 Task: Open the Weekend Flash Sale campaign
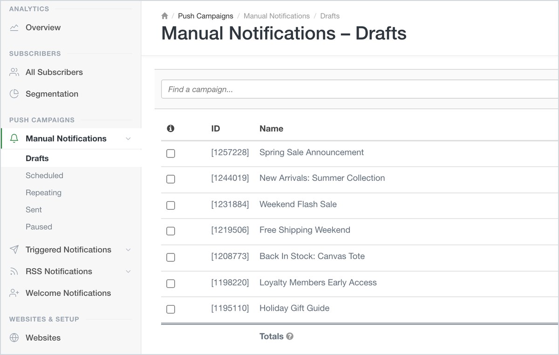point(298,204)
